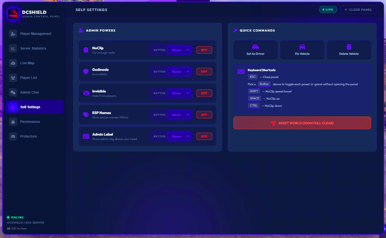Click the Permissions lock icon

[x=13, y=122]
